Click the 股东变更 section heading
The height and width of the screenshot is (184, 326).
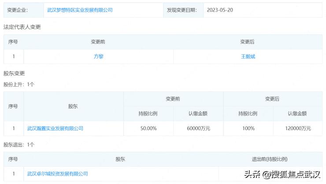tap(14, 73)
